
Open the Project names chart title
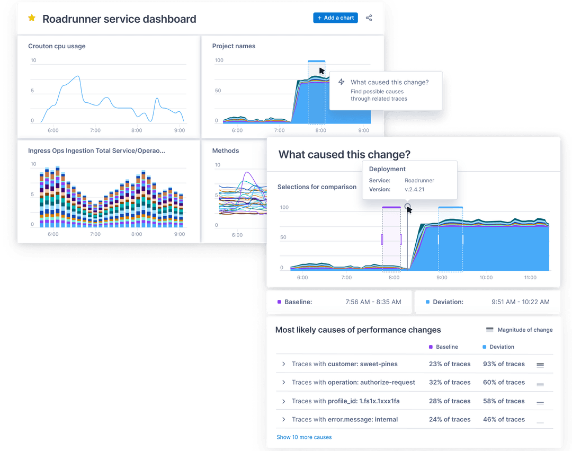234,46
